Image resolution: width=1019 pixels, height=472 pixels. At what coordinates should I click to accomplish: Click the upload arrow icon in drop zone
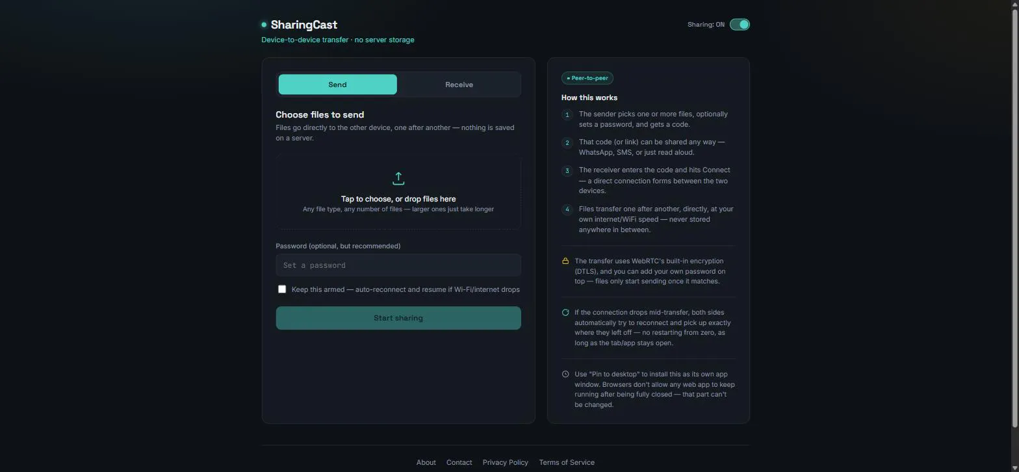[398, 178]
